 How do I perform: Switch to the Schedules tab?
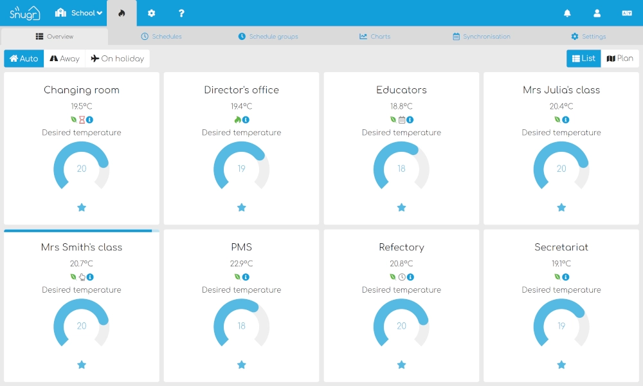[x=161, y=37]
